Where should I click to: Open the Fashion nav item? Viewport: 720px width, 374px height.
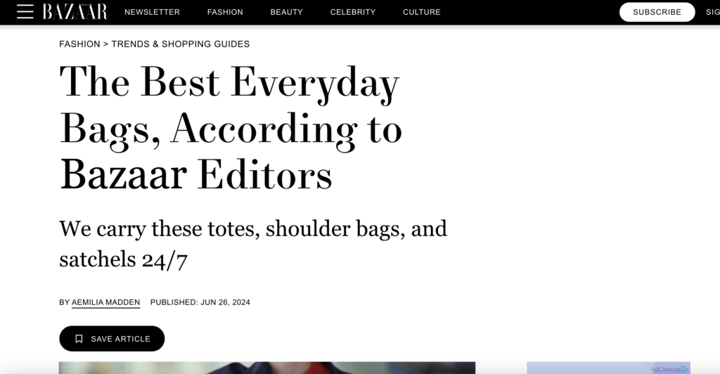(225, 13)
